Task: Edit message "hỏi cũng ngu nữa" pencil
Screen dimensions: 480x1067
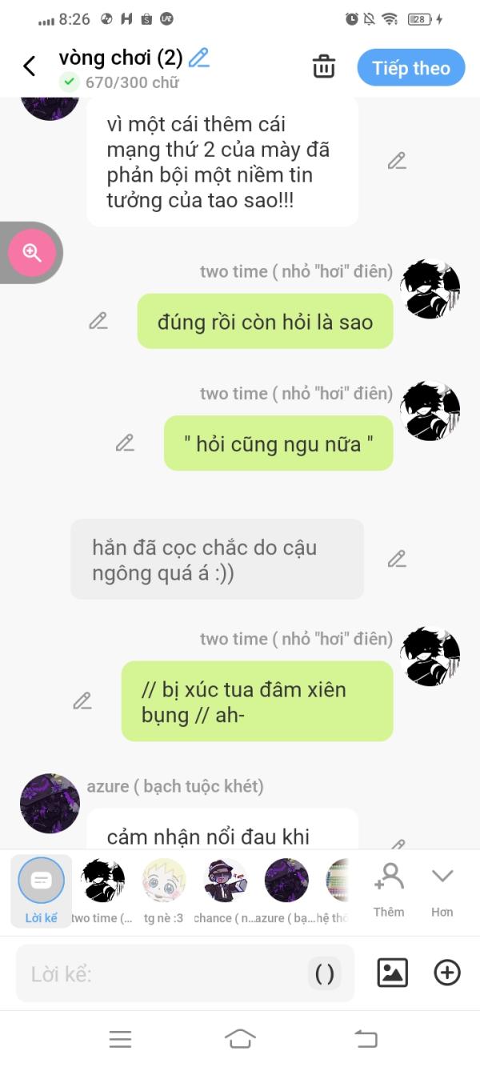Action: pyautogui.click(x=125, y=443)
